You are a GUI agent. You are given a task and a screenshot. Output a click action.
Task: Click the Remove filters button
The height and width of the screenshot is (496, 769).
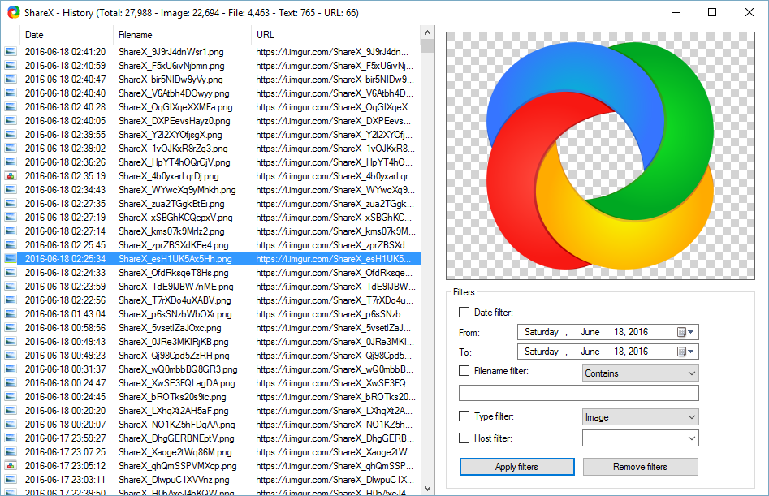(x=640, y=467)
